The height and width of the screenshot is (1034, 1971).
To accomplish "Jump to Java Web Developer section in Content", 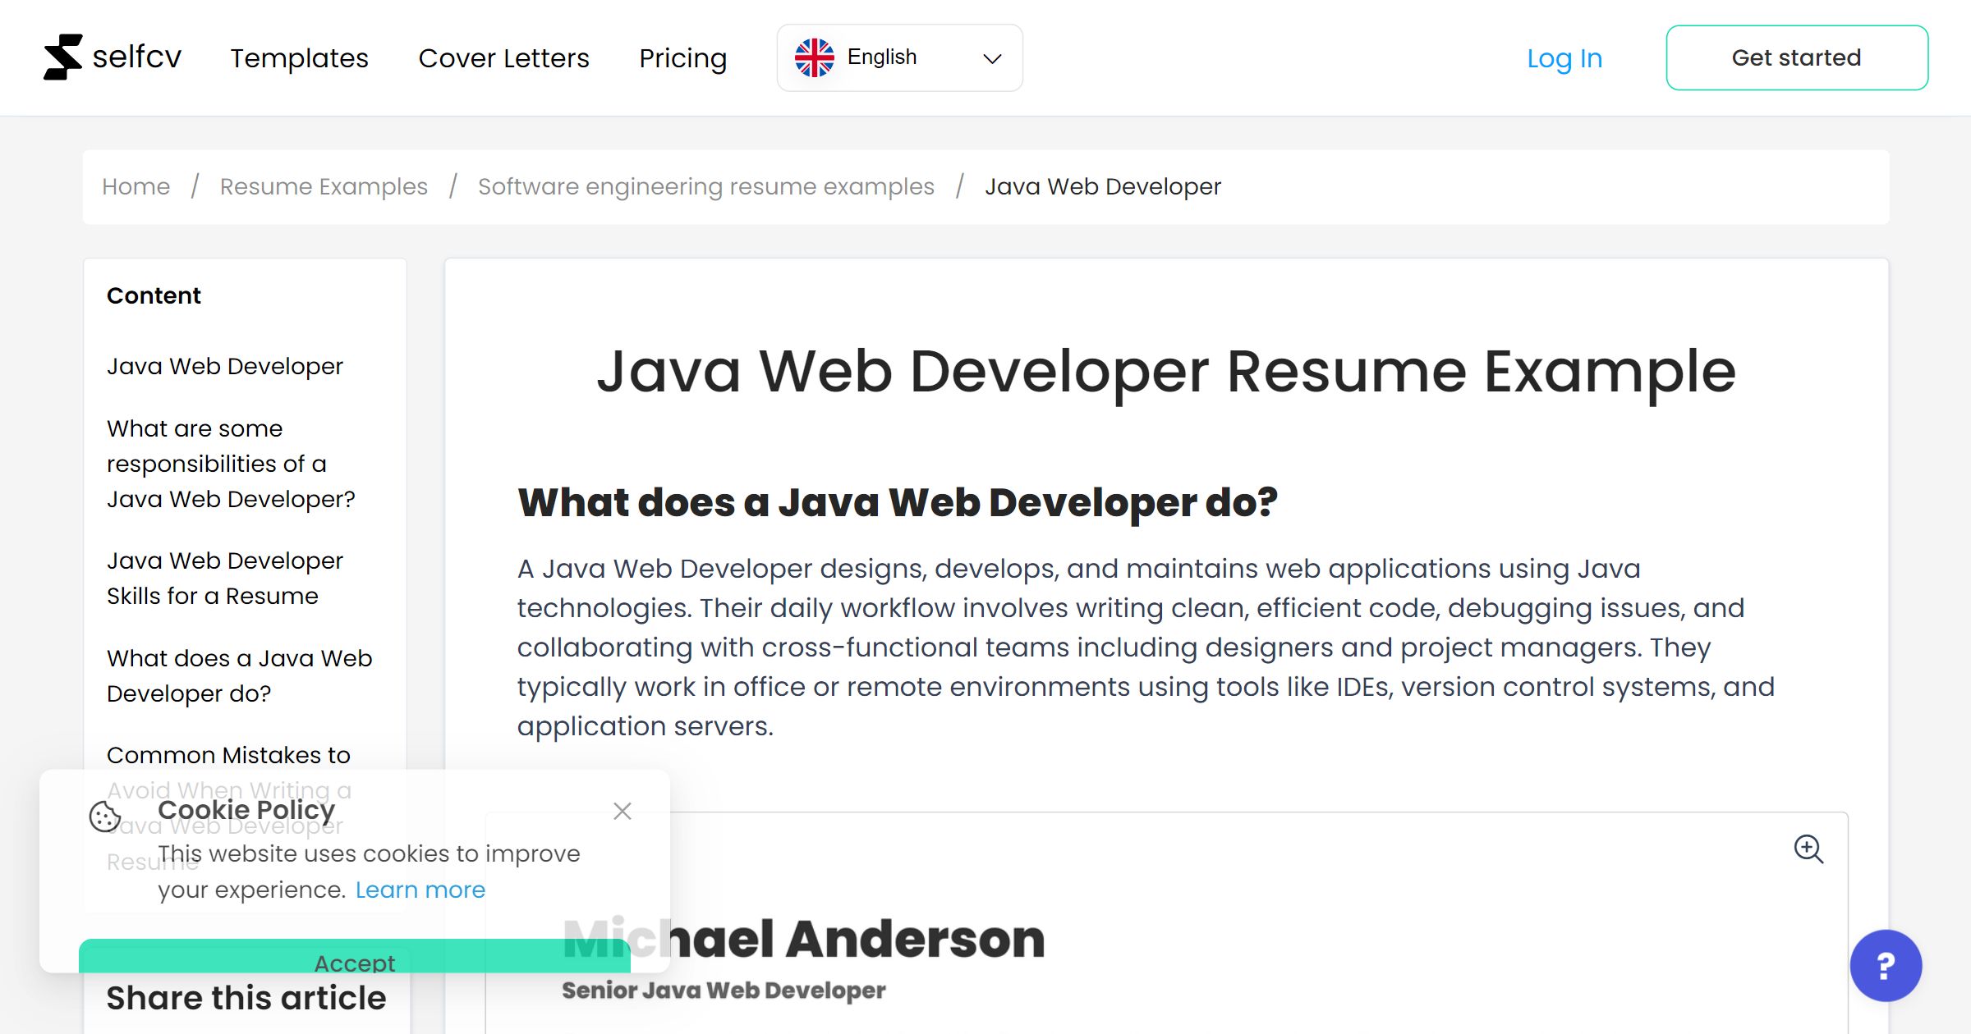I will (225, 366).
